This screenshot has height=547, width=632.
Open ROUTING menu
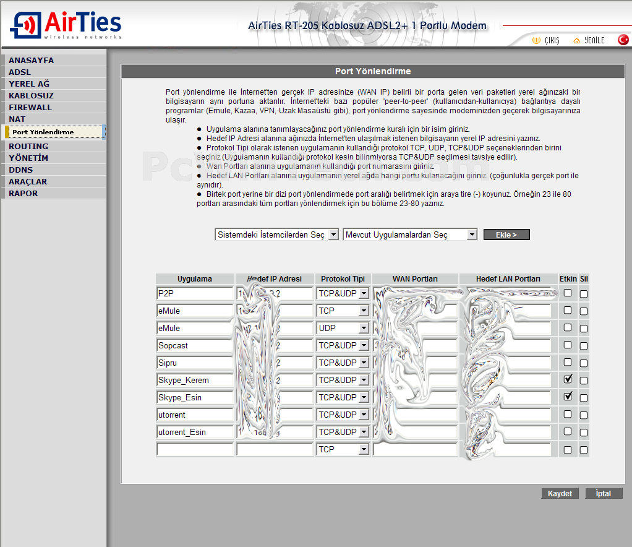pyautogui.click(x=54, y=146)
